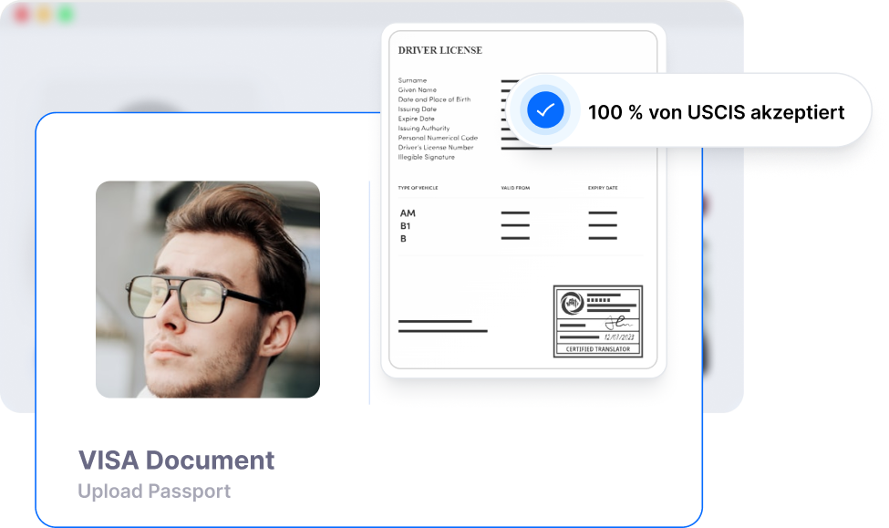This screenshot has width=889, height=528.
Task: Click the red window close dot
Action: pyautogui.click(x=22, y=15)
